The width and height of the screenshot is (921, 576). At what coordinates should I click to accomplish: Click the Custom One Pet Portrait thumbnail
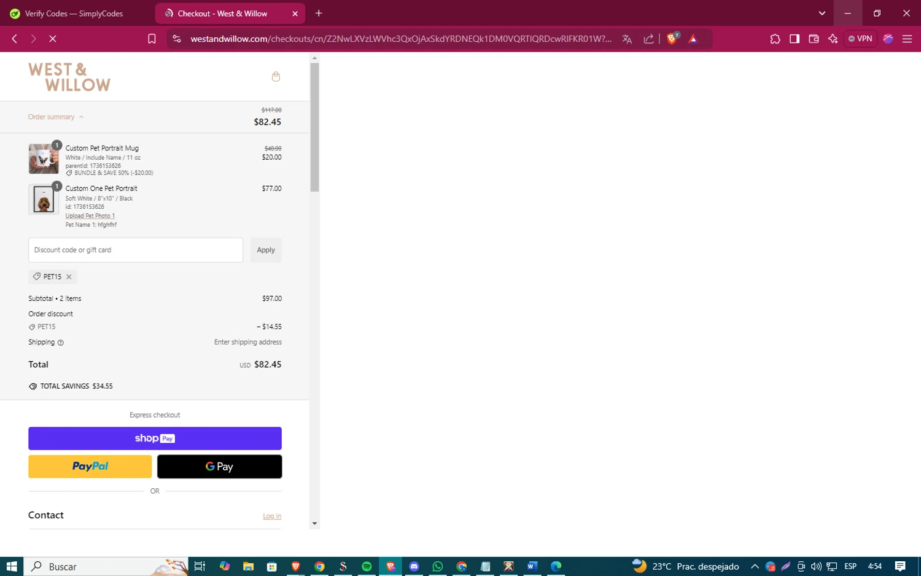(x=44, y=199)
